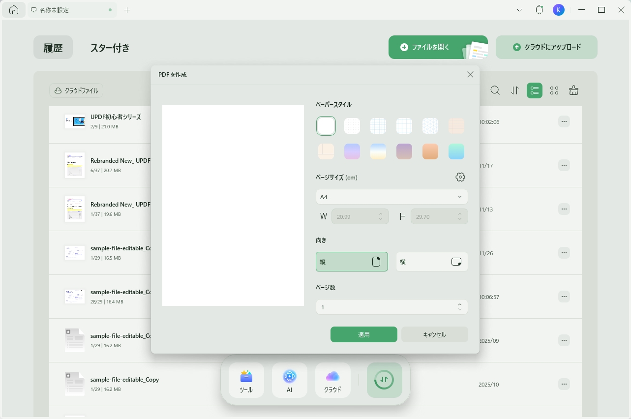The height and width of the screenshot is (419, 631).
Task: Open more options for sample-file-editable_Copy 2025/10 row
Action: [564, 384]
